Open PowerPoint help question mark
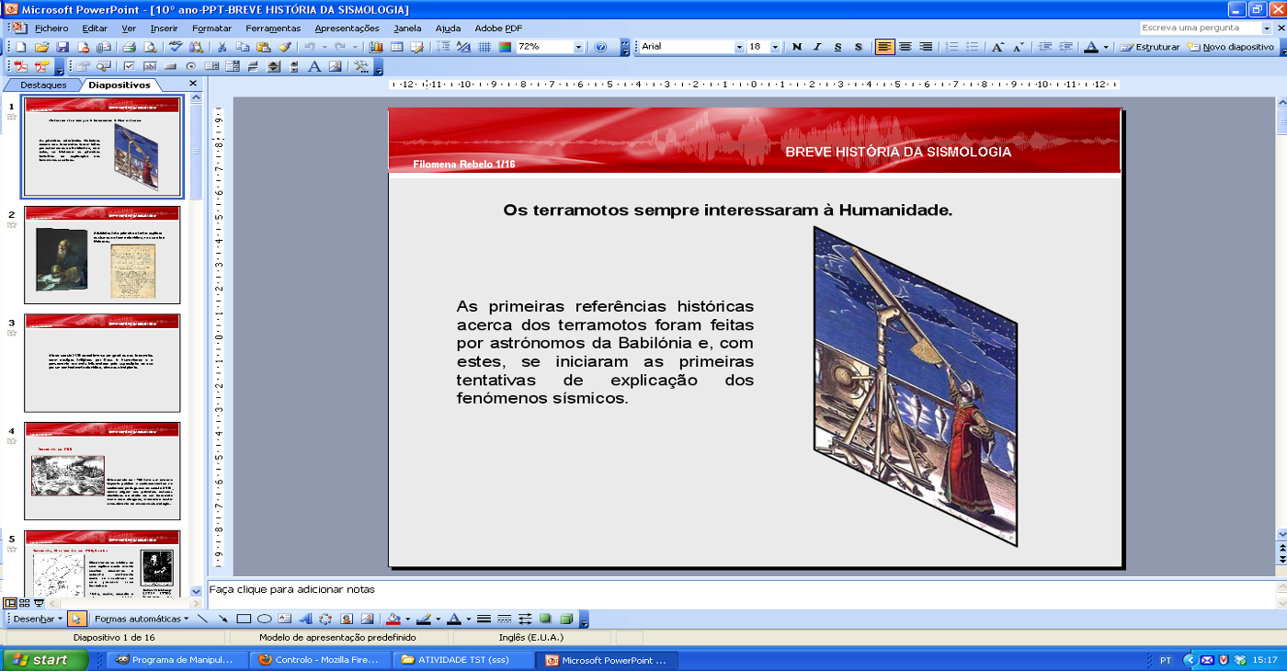Viewport: 1287px width, 671px height. [600, 47]
